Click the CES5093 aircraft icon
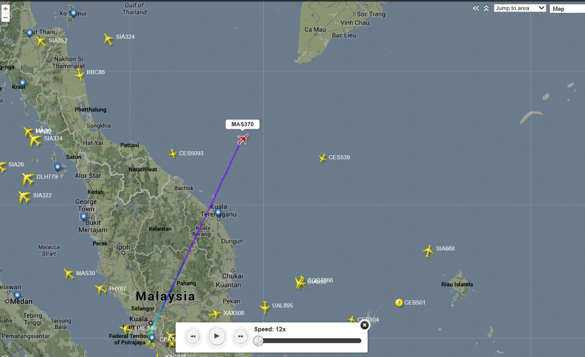Image resolution: width=585 pixels, height=357 pixels. point(173,153)
